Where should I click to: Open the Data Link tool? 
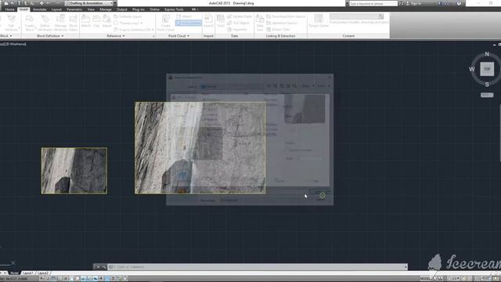[x=260, y=23]
